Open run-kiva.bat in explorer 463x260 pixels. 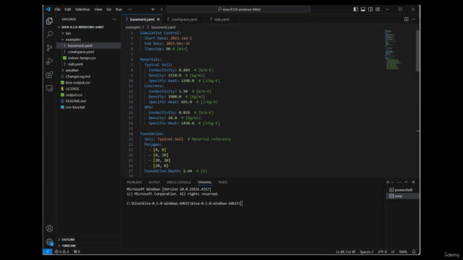[x=88, y=107]
